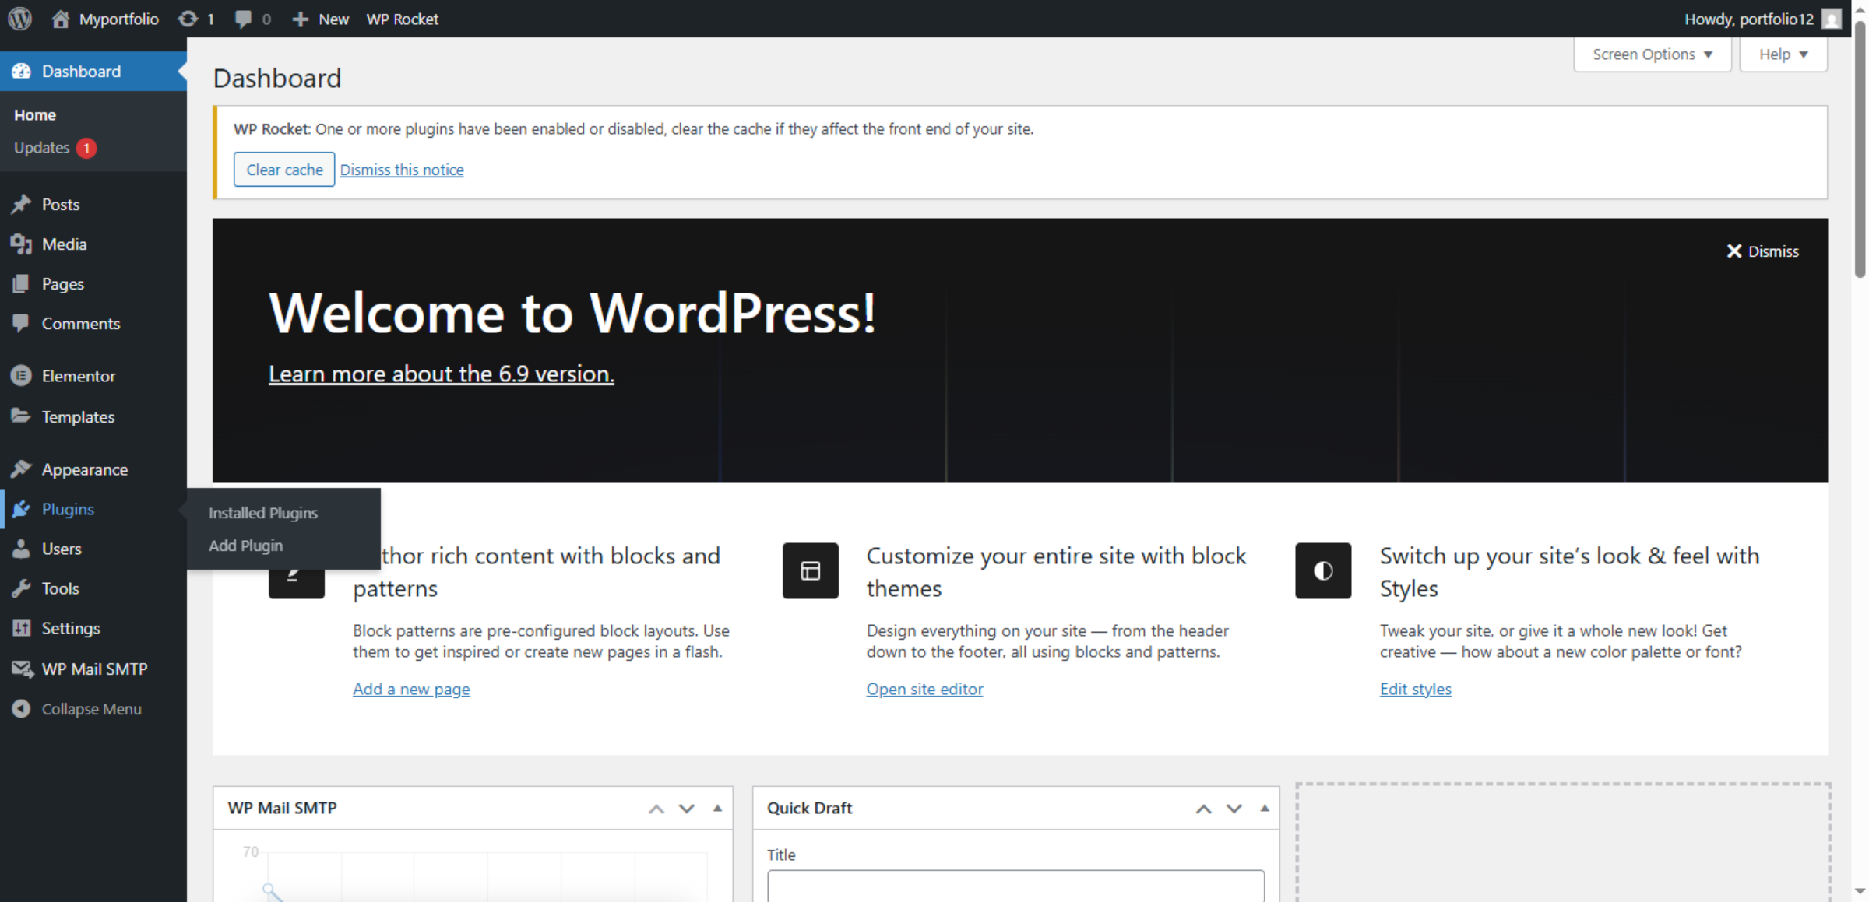Click the Templates folder icon
This screenshot has width=1869, height=902.
click(x=22, y=416)
